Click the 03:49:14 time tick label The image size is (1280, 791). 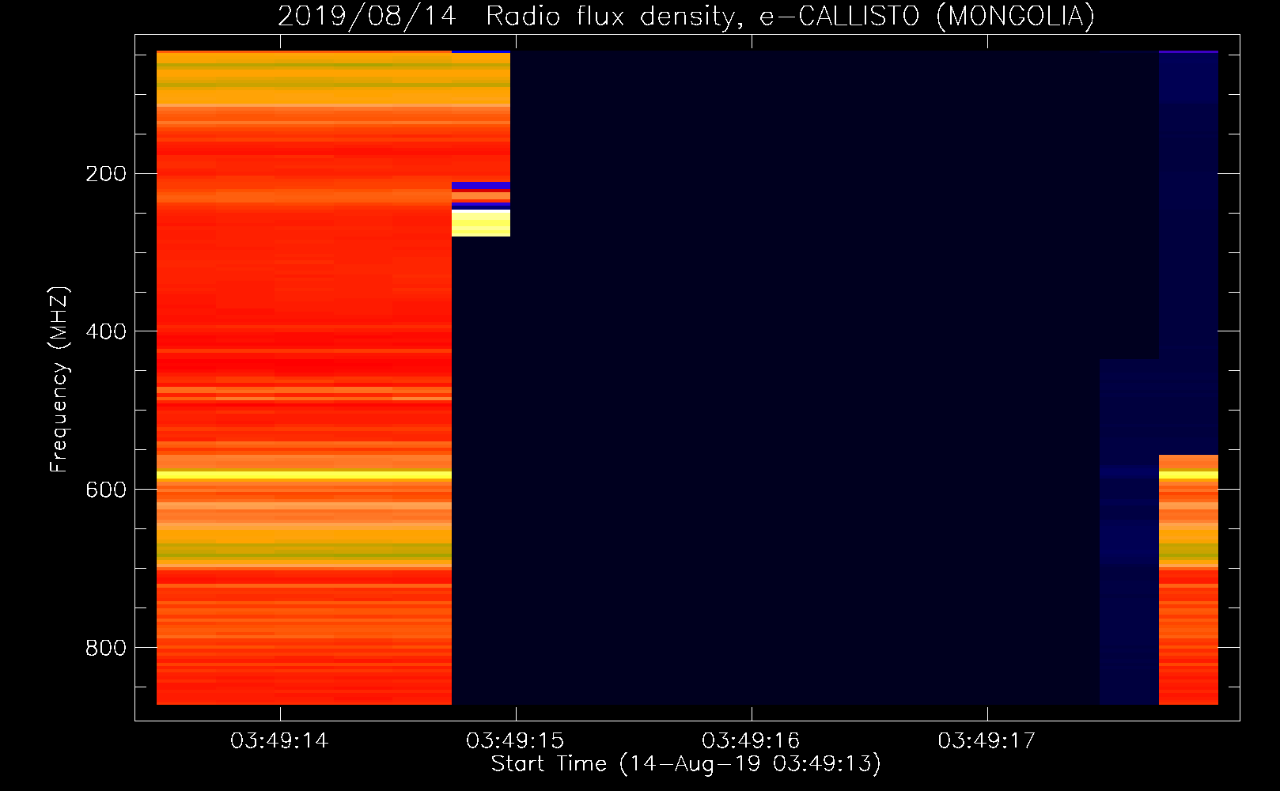(278, 741)
